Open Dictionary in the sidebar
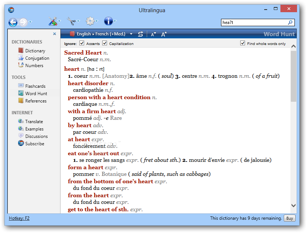The image size is (307, 233). click(35, 51)
